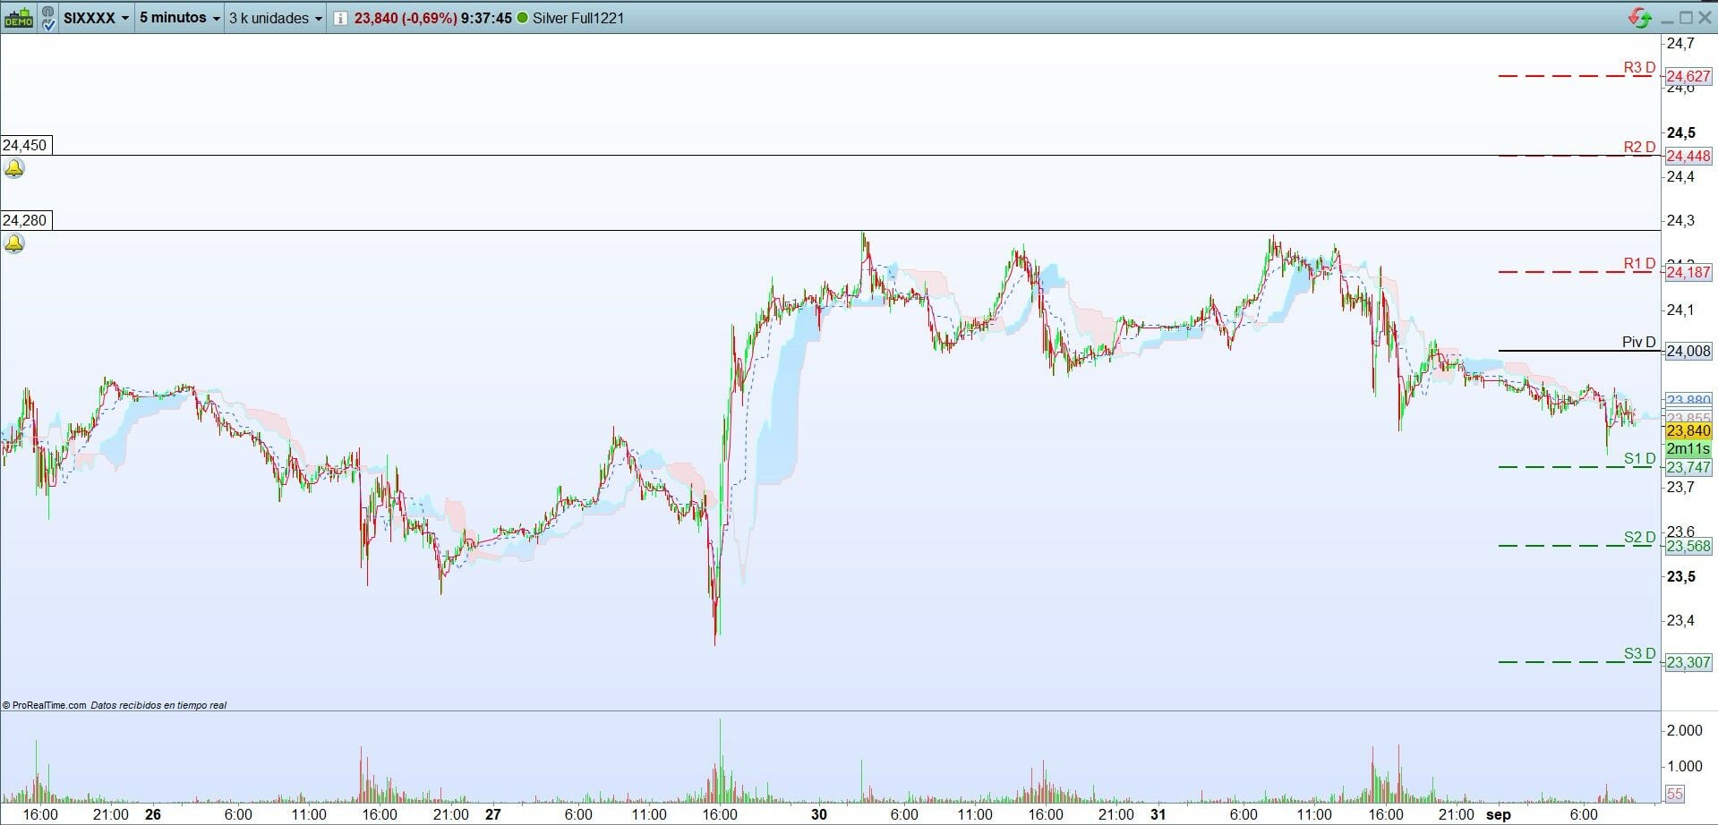Click the S2 D support level label
The width and height of the screenshot is (1718, 825).
click(1639, 537)
